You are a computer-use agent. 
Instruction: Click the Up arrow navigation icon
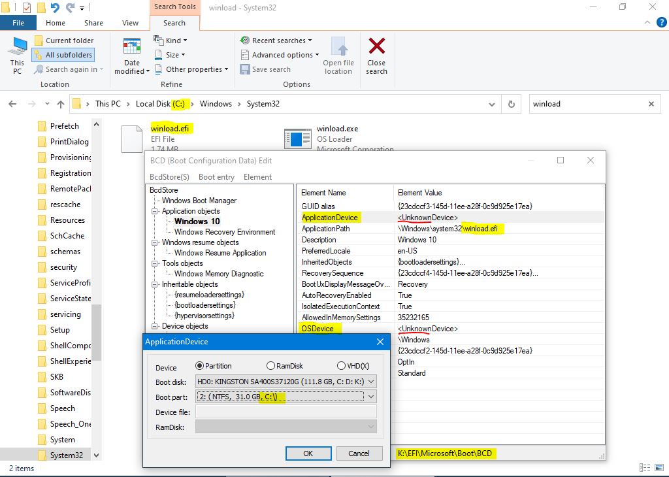[x=61, y=104]
